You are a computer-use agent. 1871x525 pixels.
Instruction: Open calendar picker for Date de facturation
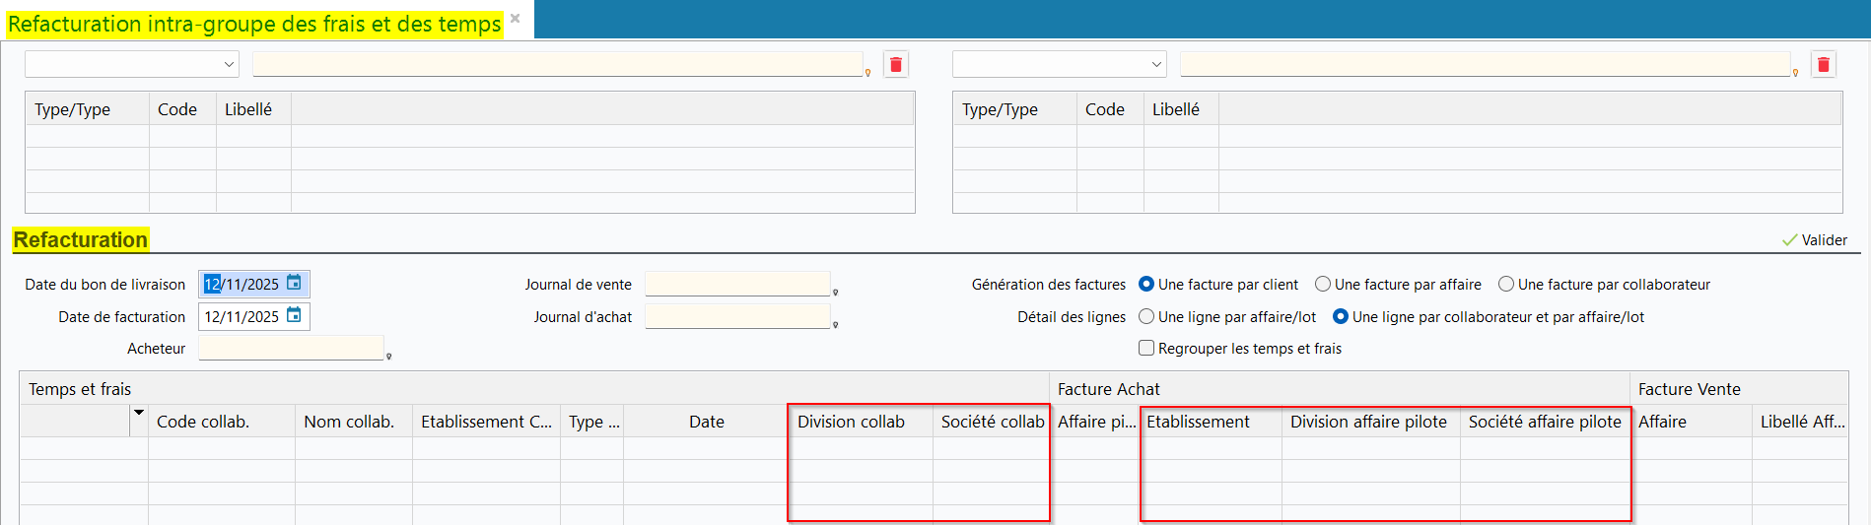pos(294,316)
